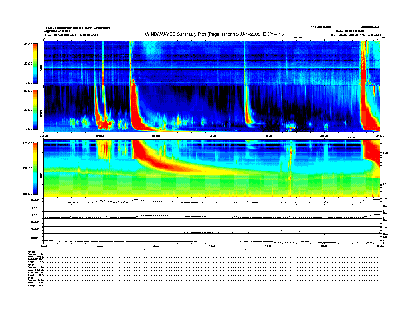
Task: Click the -120.00 color scale label
Action: pyautogui.click(x=27, y=143)
